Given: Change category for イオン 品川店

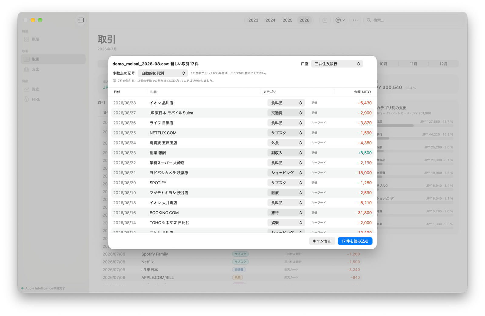Looking at the screenshot, I should coord(286,103).
